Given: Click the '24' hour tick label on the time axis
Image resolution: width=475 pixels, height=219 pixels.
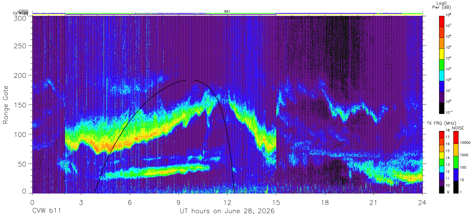Looking at the screenshot, I should click(x=422, y=202).
